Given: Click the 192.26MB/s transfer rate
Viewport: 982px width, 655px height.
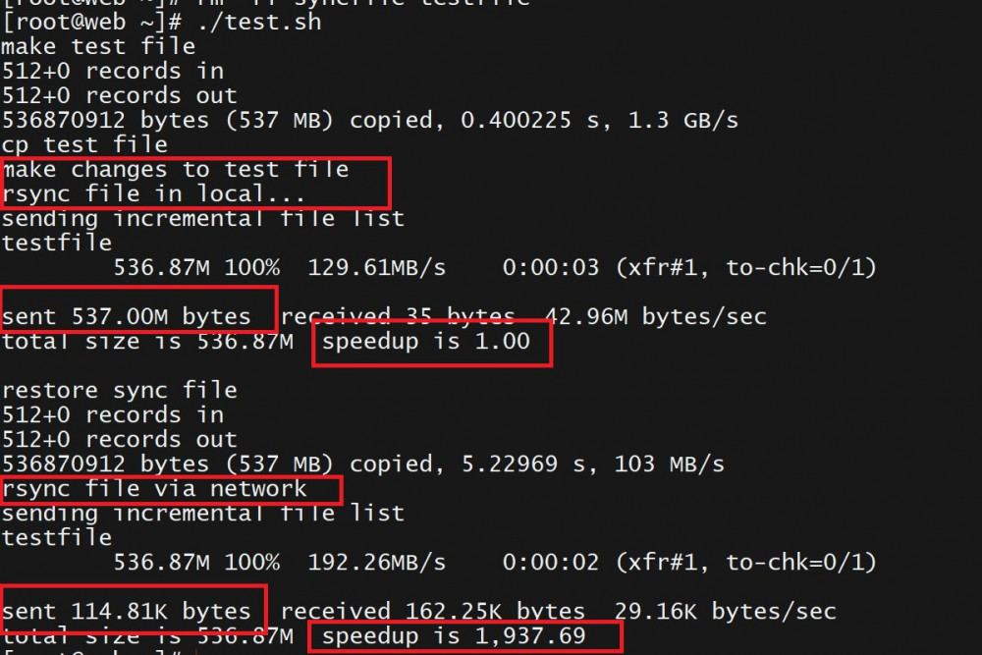Looking at the screenshot, I should 377,563.
